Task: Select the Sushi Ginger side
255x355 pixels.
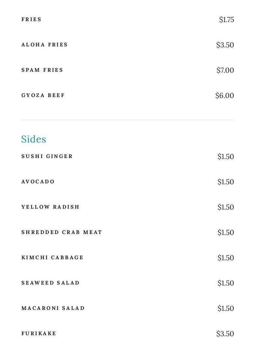Action: click(47, 156)
